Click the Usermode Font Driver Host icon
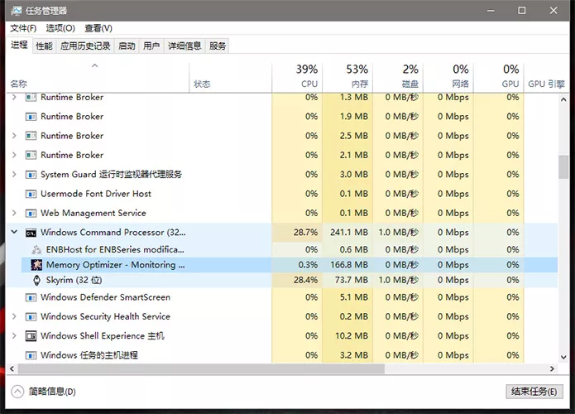 (31, 194)
